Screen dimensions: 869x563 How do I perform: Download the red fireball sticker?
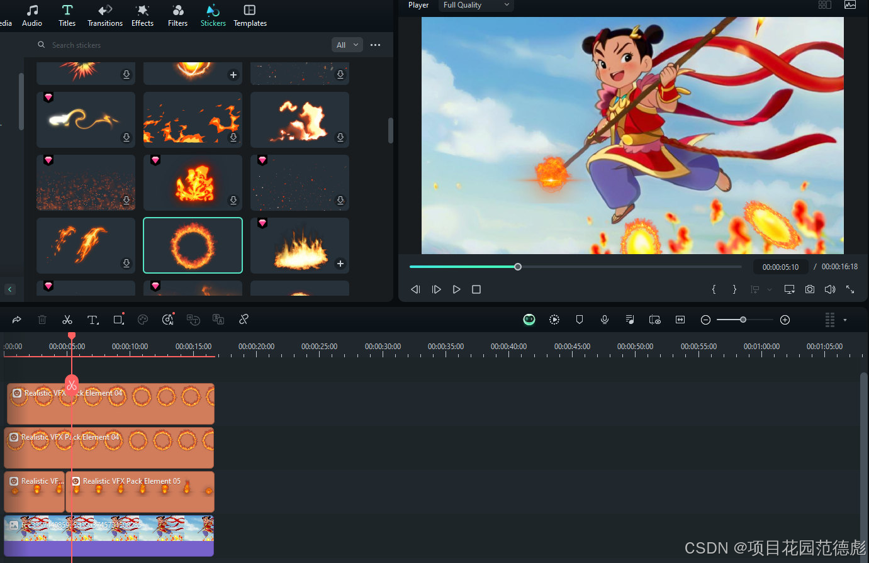click(x=233, y=200)
